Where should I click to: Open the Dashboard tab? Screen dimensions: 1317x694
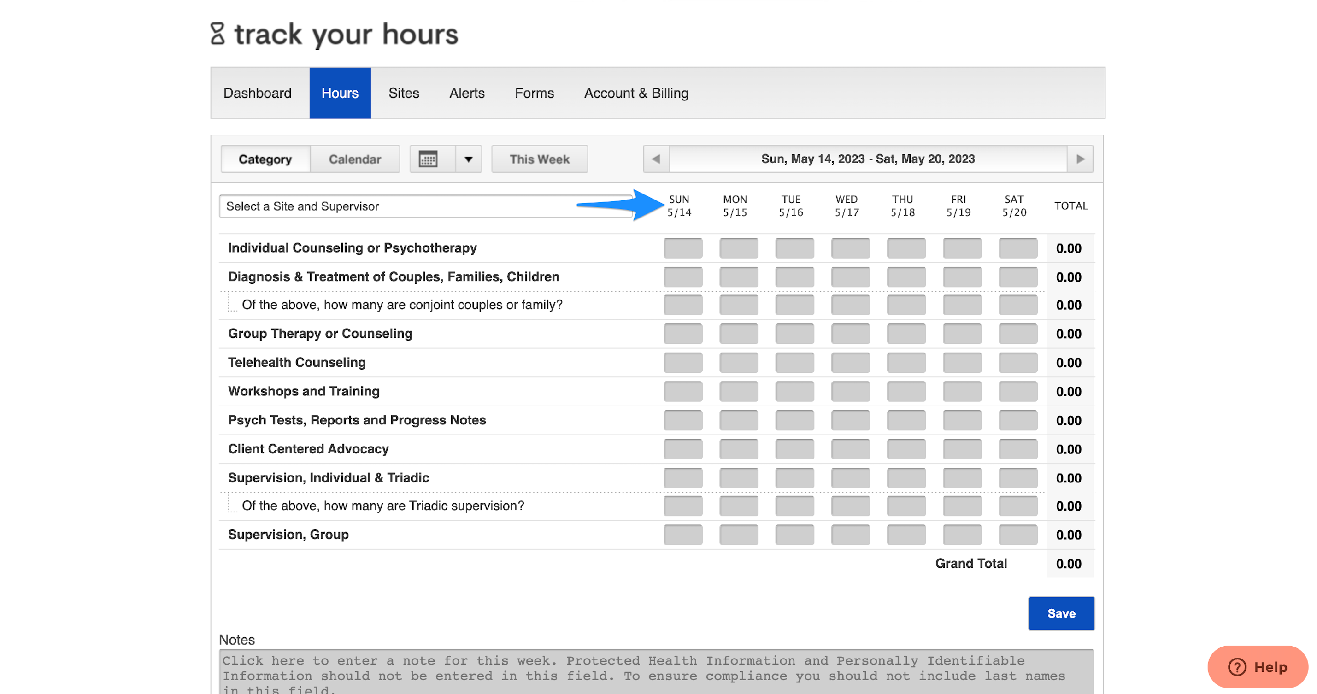click(258, 93)
